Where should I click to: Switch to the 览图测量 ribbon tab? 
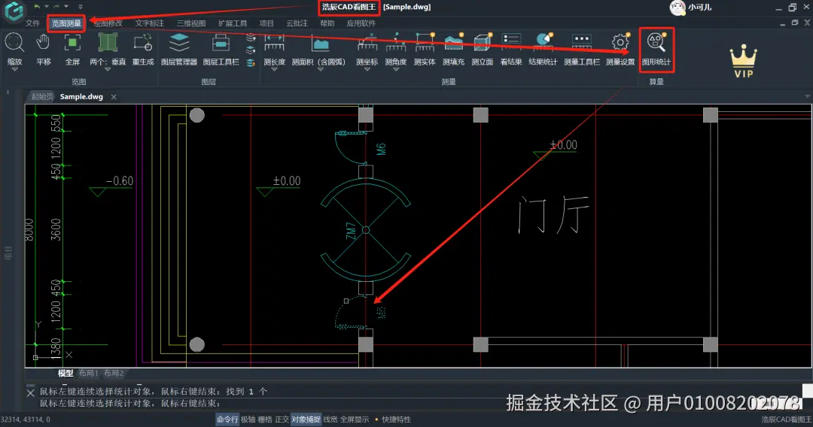(x=66, y=23)
